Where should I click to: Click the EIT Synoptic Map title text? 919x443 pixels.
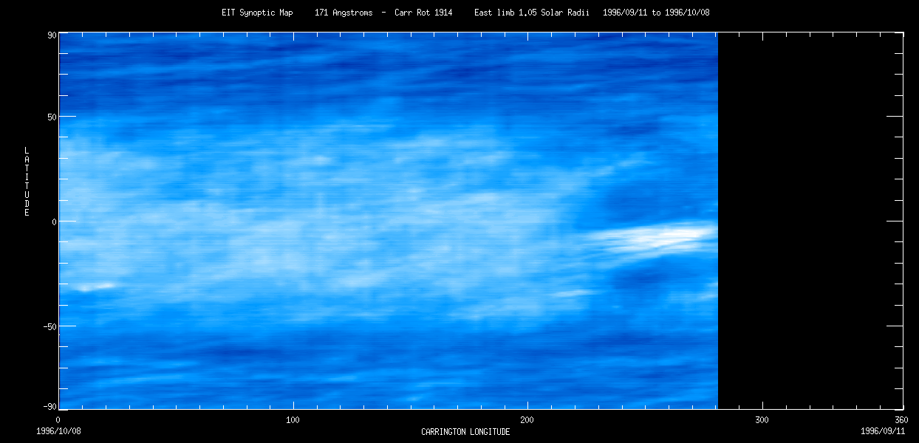point(257,13)
